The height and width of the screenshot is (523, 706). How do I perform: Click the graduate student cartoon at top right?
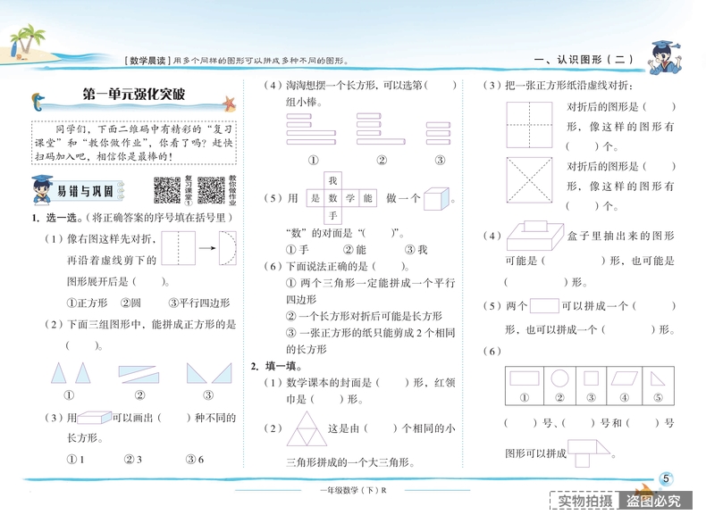pos(665,57)
